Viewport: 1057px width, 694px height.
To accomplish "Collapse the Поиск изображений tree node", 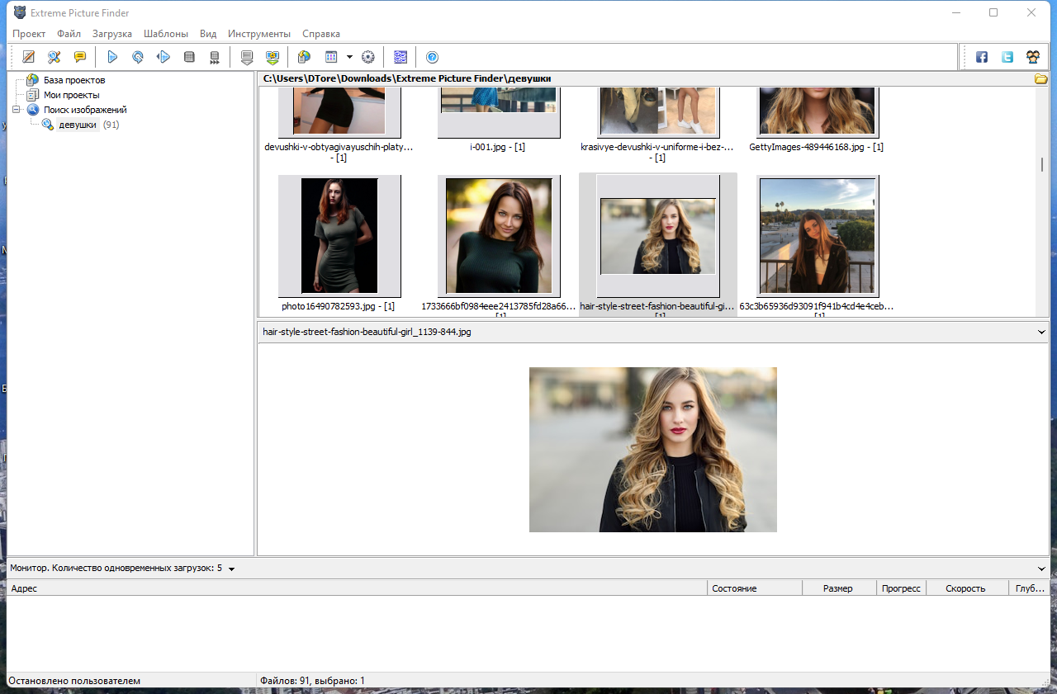I will (17, 110).
